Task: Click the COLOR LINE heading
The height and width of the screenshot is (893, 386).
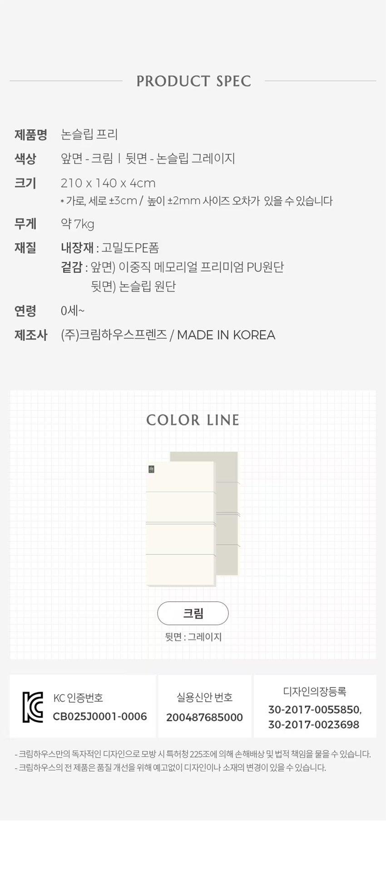Action: point(193,420)
